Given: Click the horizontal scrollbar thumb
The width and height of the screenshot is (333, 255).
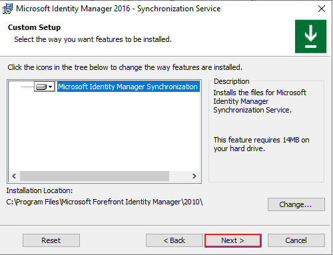Looking at the screenshot, I should click(95, 176).
